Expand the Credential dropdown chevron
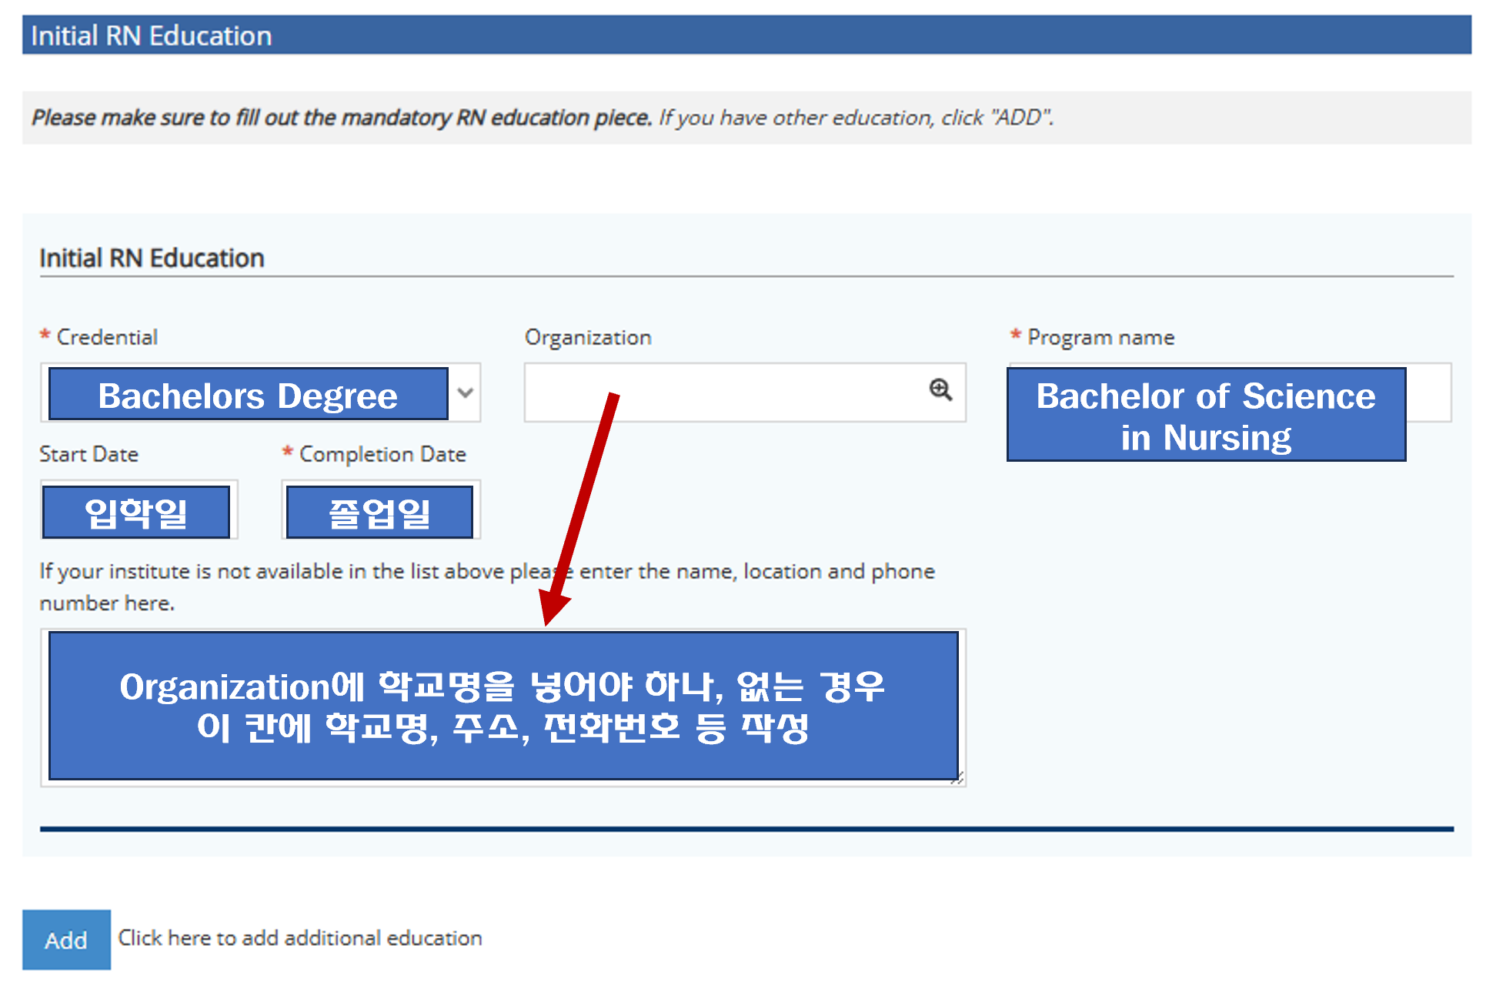Screen dimensions: 1486x1002 click(x=465, y=392)
